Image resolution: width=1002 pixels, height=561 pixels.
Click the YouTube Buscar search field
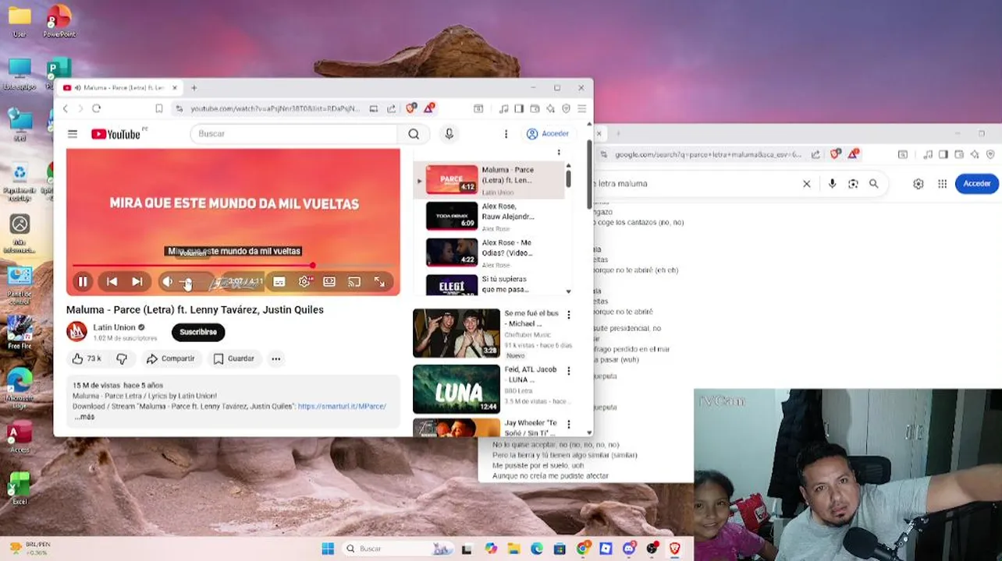tap(293, 134)
